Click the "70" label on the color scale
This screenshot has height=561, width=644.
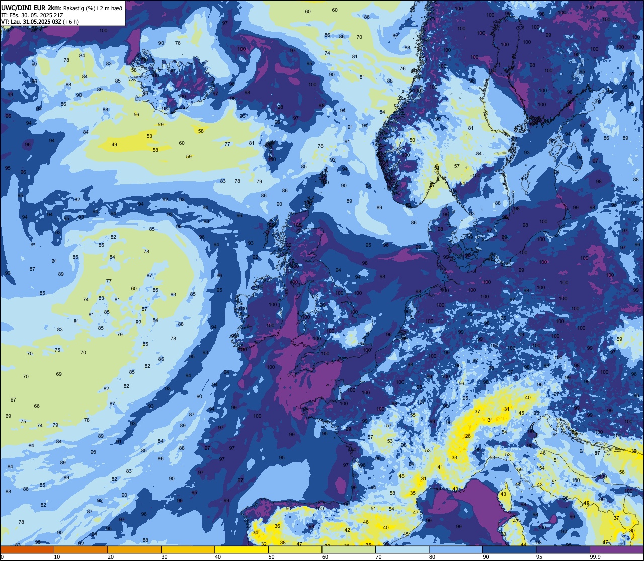(378, 557)
